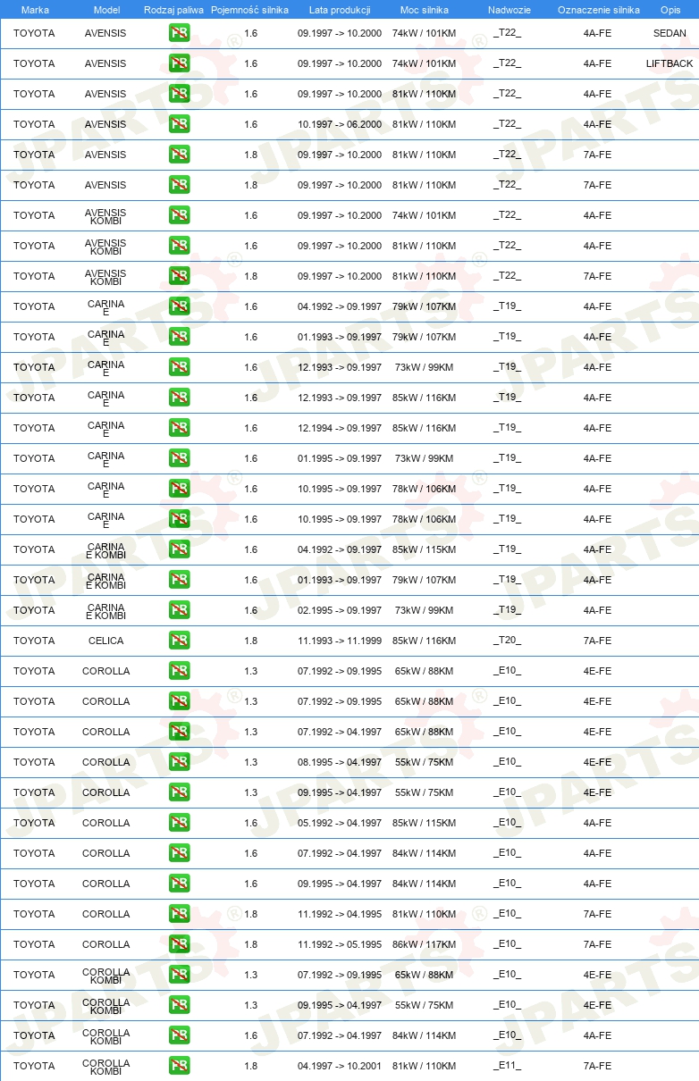699x1081 pixels.
Task: Click fuel icon for CARINA E 01.1995 73kW row
Action: click(179, 458)
